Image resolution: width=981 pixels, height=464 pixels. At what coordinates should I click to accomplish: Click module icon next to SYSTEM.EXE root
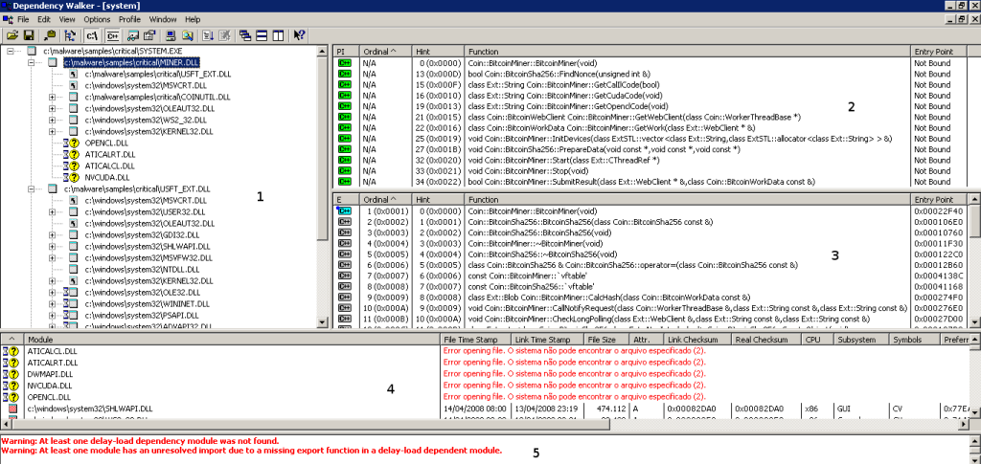point(32,51)
